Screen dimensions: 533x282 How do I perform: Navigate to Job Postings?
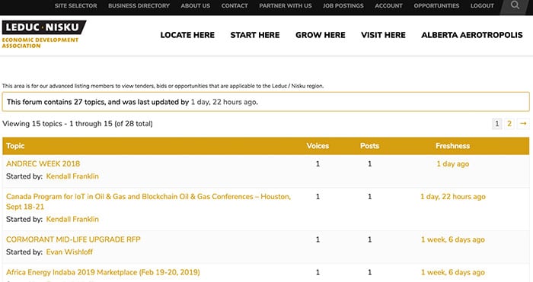pos(343,6)
